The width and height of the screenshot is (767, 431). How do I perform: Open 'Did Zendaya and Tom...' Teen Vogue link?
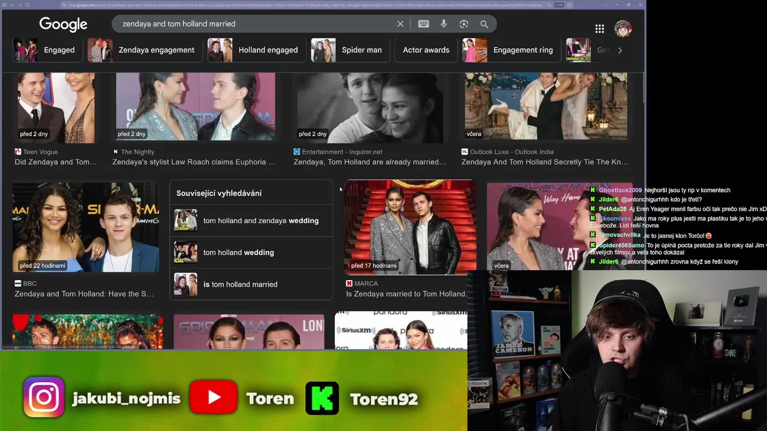[x=55, y=162]
